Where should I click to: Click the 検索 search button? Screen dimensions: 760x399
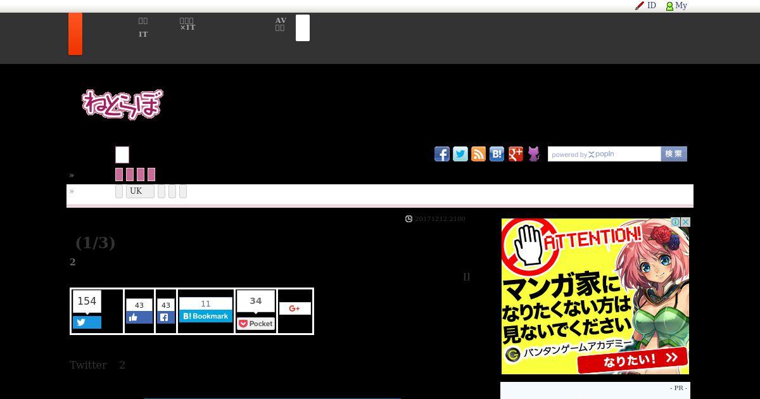pyautogui.click(x=674, y=154)
